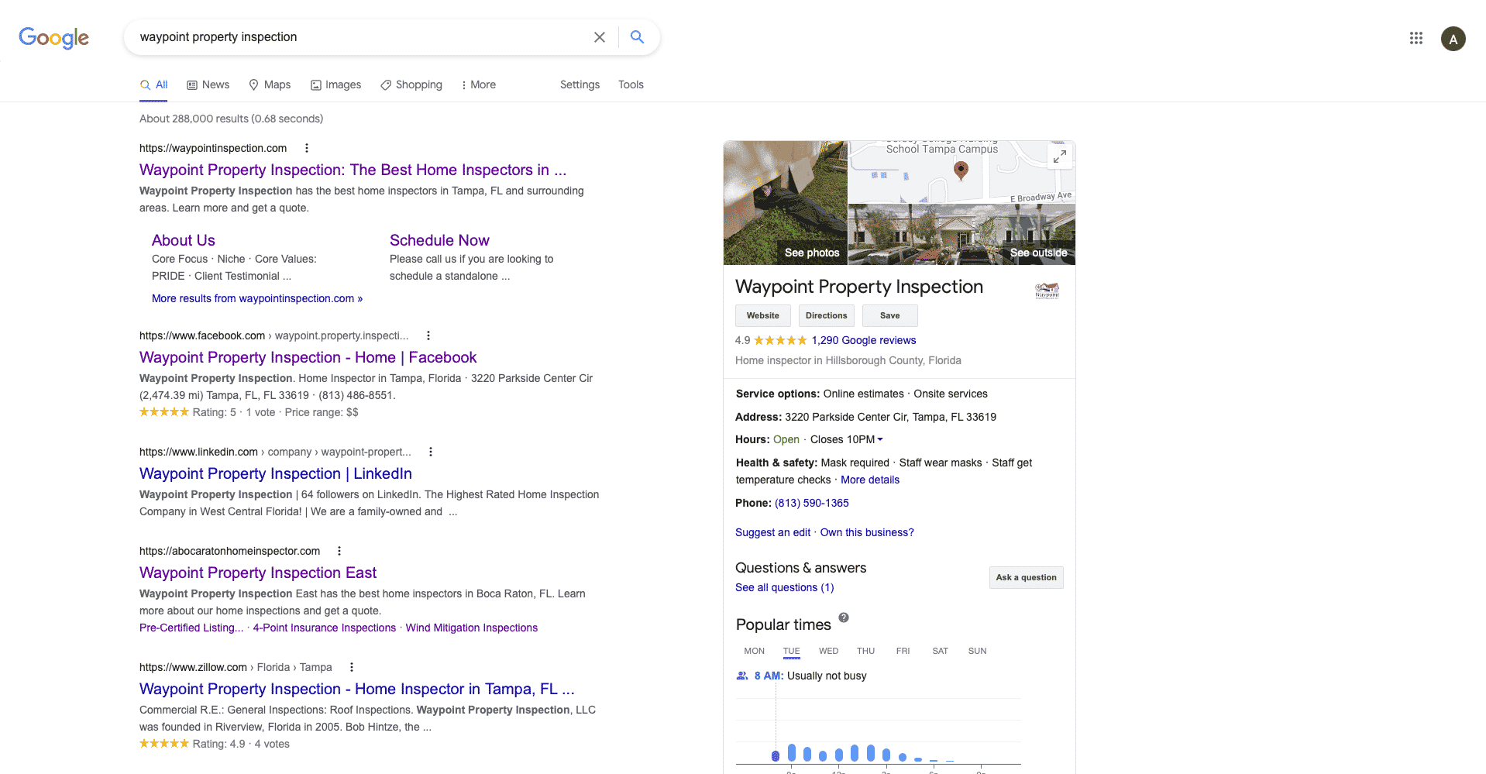Open 4-Point Insurance Inspections link

(x=325, y=628)
